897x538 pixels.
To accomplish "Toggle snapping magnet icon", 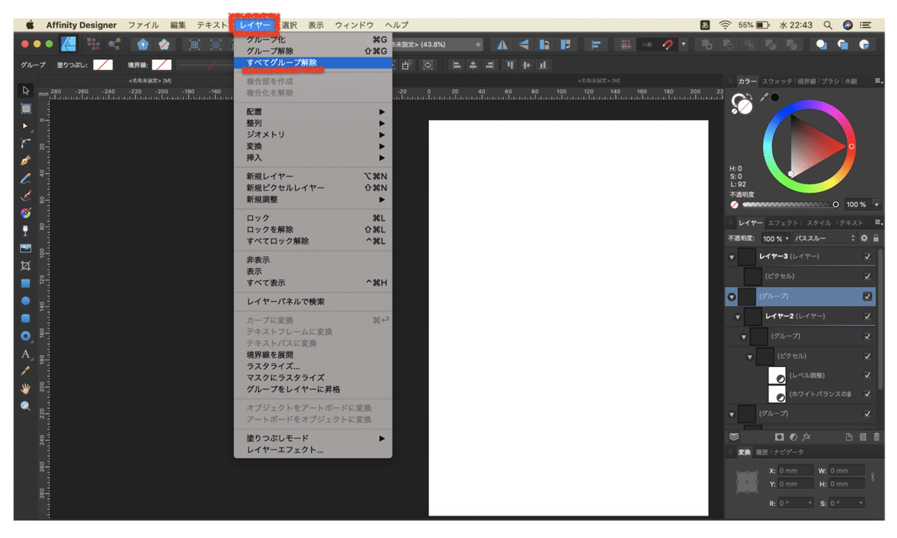I will click(x=668, y=45).
